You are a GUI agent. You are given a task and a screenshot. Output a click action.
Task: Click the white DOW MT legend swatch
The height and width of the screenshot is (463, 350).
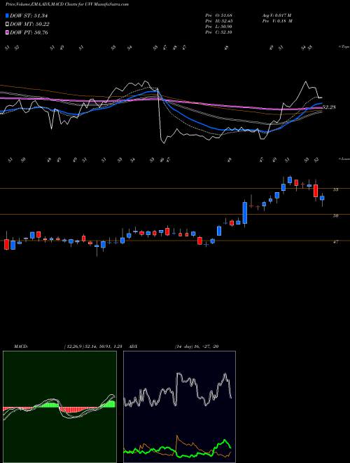(7, 25)
